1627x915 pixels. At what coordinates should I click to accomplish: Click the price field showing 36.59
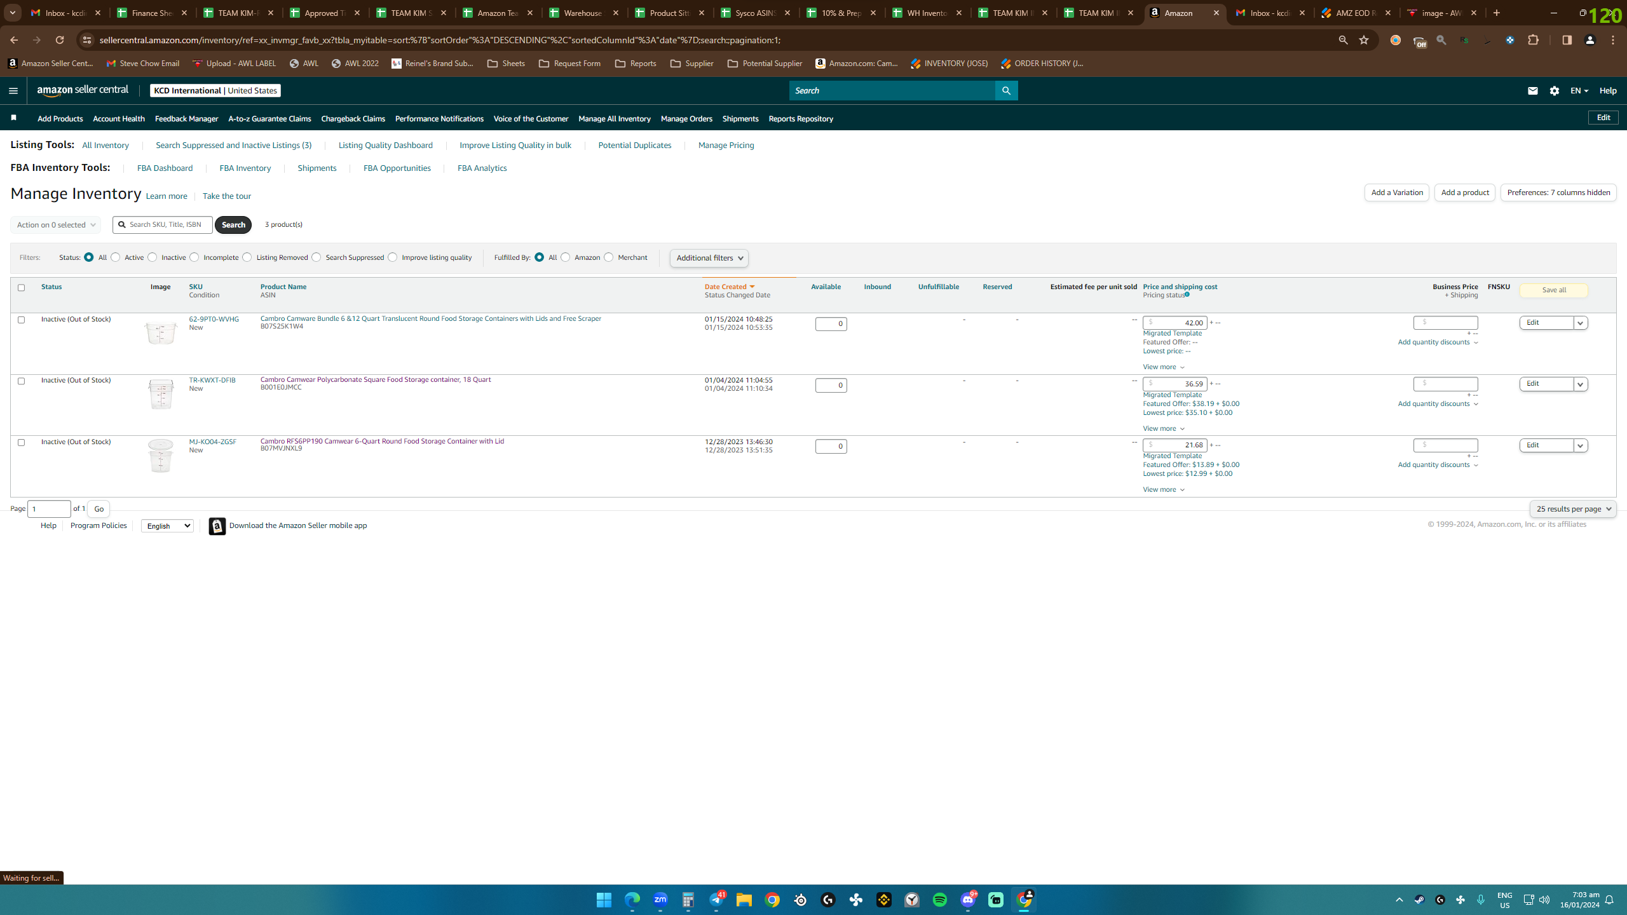[x=1174, y=384]
